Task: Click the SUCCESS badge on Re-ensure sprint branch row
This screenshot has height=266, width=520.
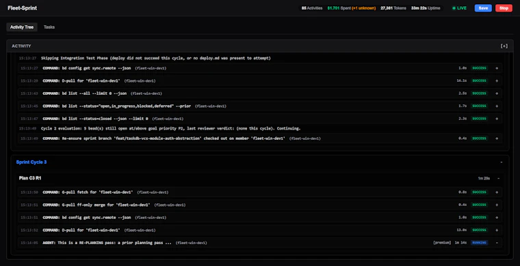Action: (x=479, y=138)
